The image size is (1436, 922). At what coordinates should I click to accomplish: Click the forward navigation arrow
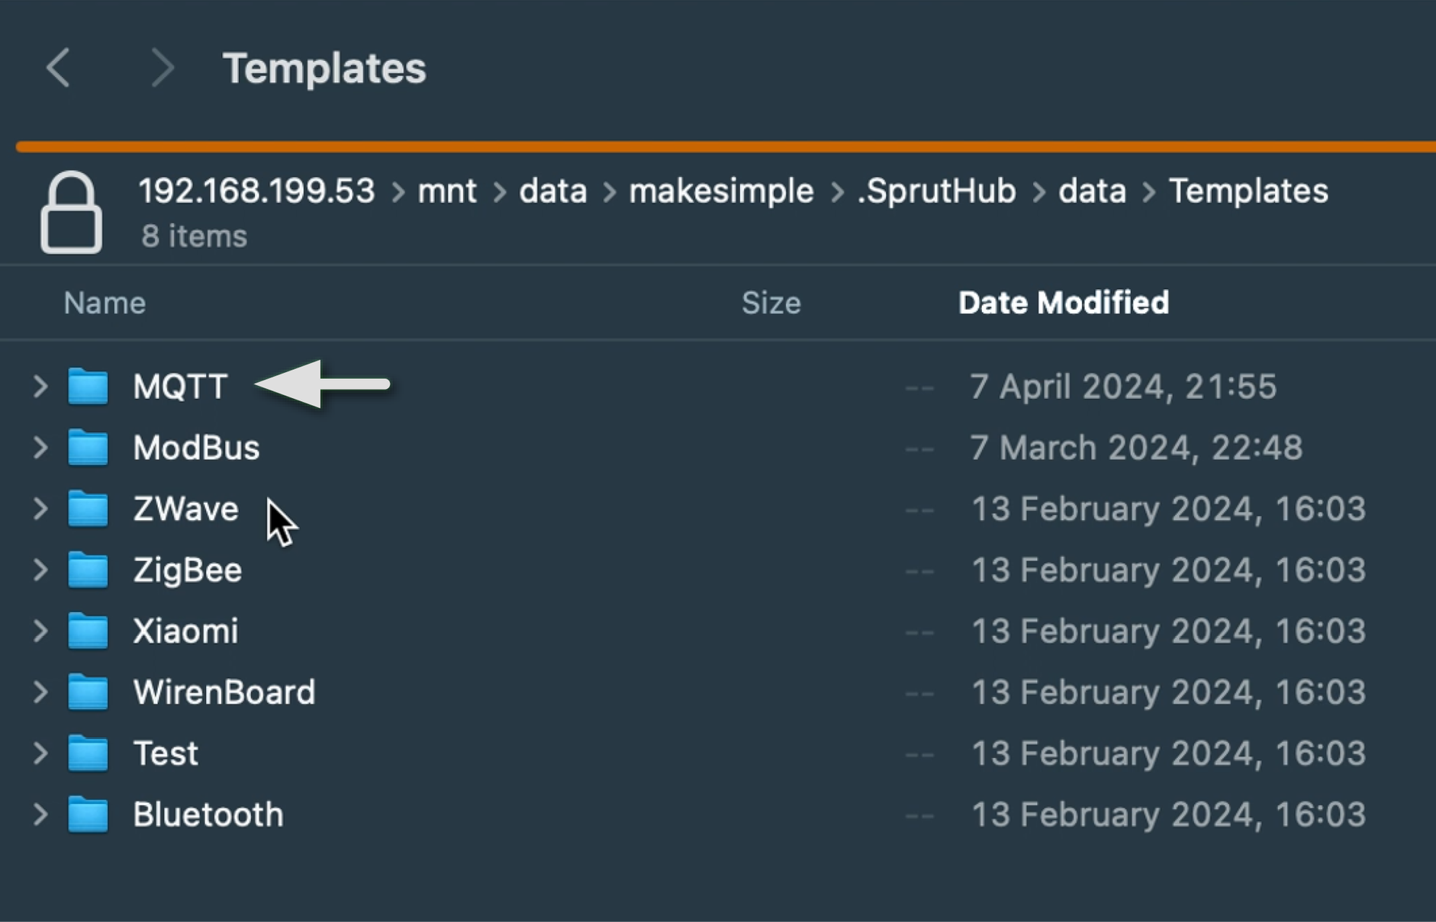[x=161, y=68]
